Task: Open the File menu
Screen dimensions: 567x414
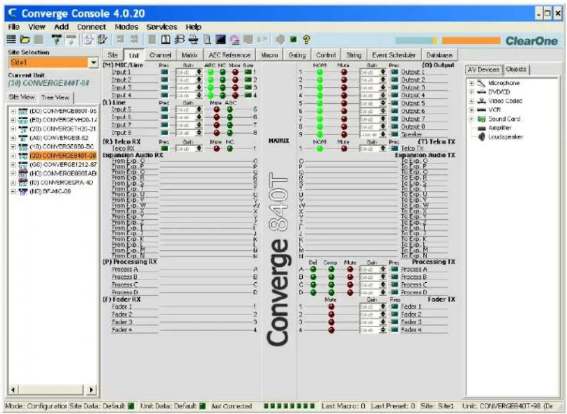Action: (x=14, y=27)
